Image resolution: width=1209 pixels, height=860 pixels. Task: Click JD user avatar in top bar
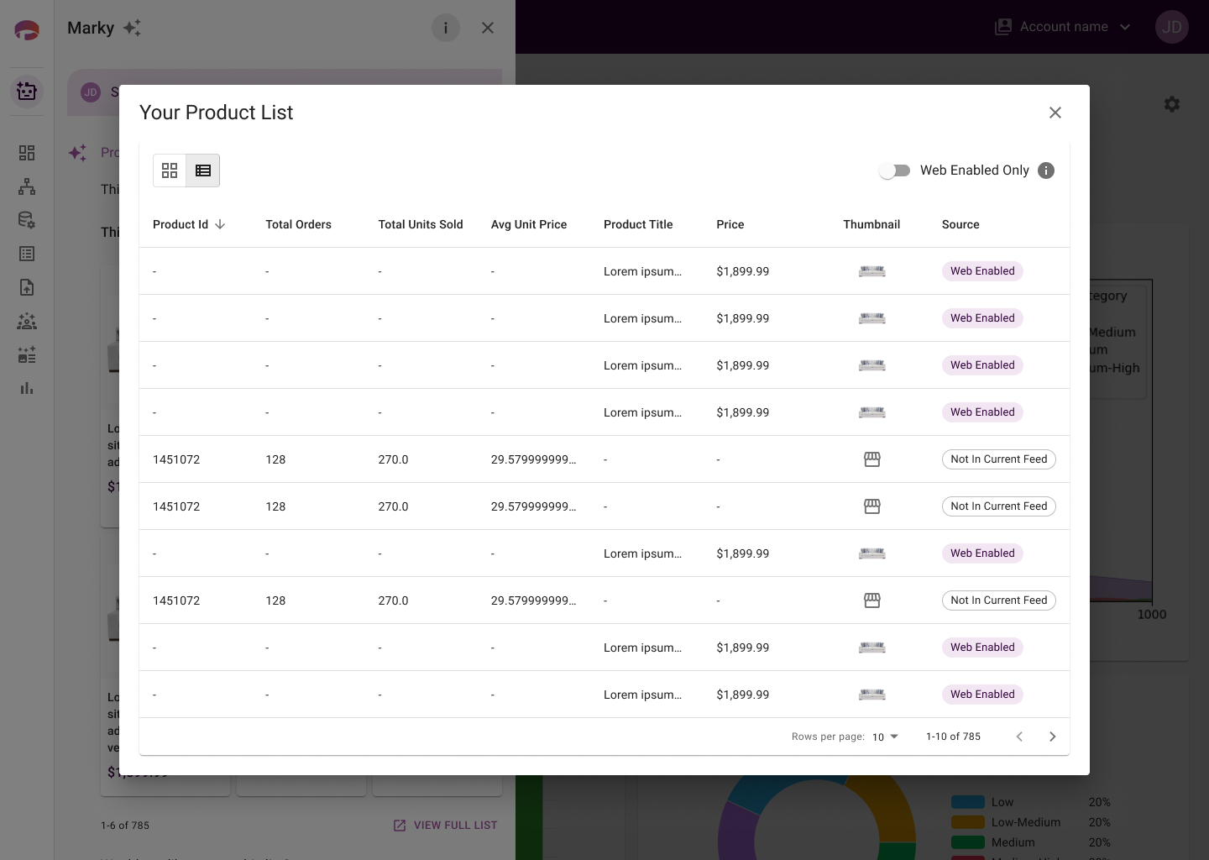coord(1172,27)
